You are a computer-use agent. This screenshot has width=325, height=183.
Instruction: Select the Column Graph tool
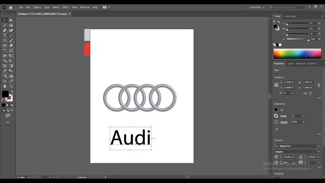[11, 76]
